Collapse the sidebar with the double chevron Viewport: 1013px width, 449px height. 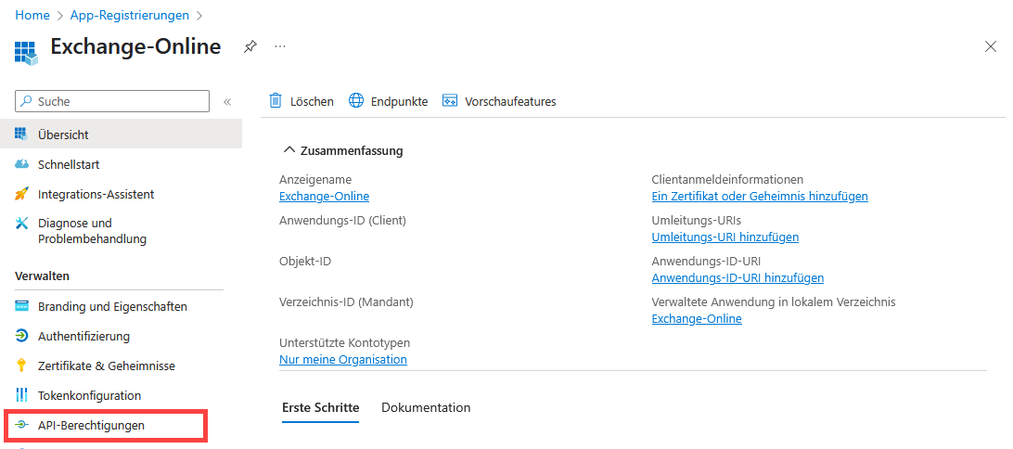(x=227, y=101)
